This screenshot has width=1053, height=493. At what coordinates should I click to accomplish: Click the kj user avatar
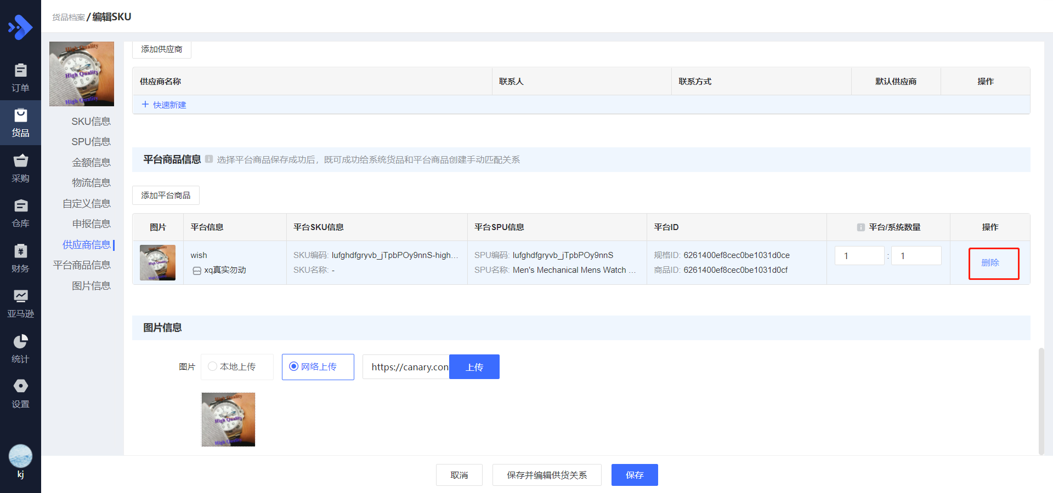point(20,456)
